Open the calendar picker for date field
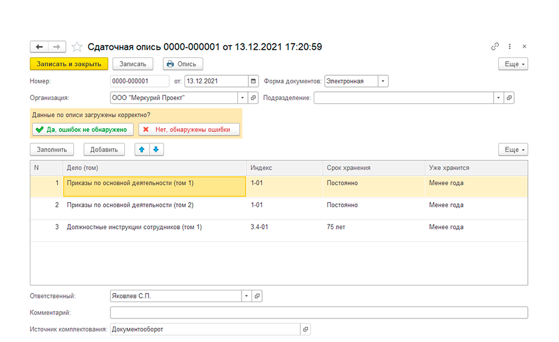The image size is (559, 342). click(253, 81)
